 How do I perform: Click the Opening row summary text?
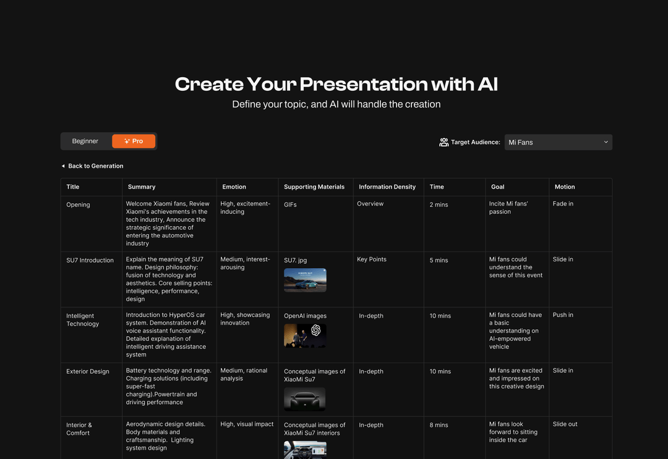(168, 224)
